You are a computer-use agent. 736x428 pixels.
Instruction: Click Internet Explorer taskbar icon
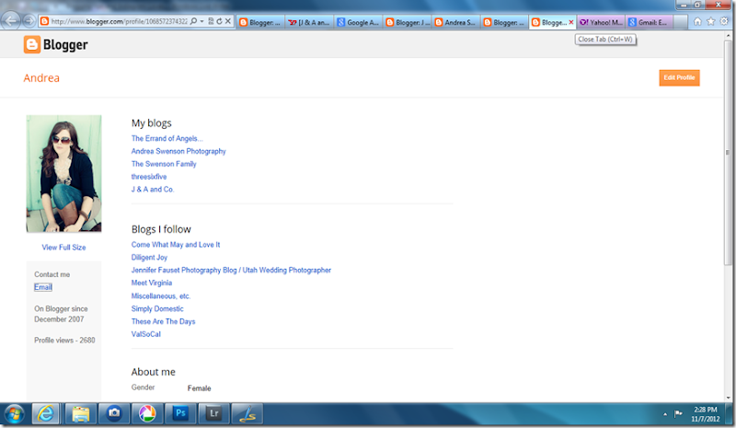tap(45, 414)
